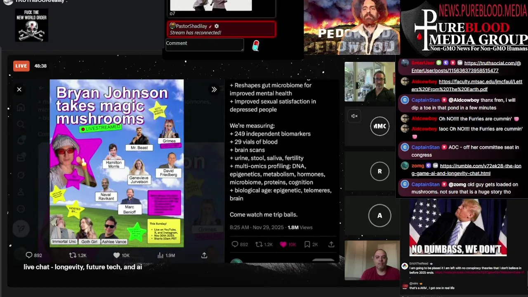Click 'Come watch me trip balls.' text
528x297 pixels.
click(x=264, y=214)
